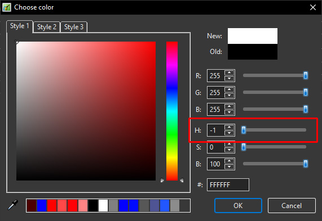Focus the blue value field showing 255
Screen dimensions: 322x221
216,109
